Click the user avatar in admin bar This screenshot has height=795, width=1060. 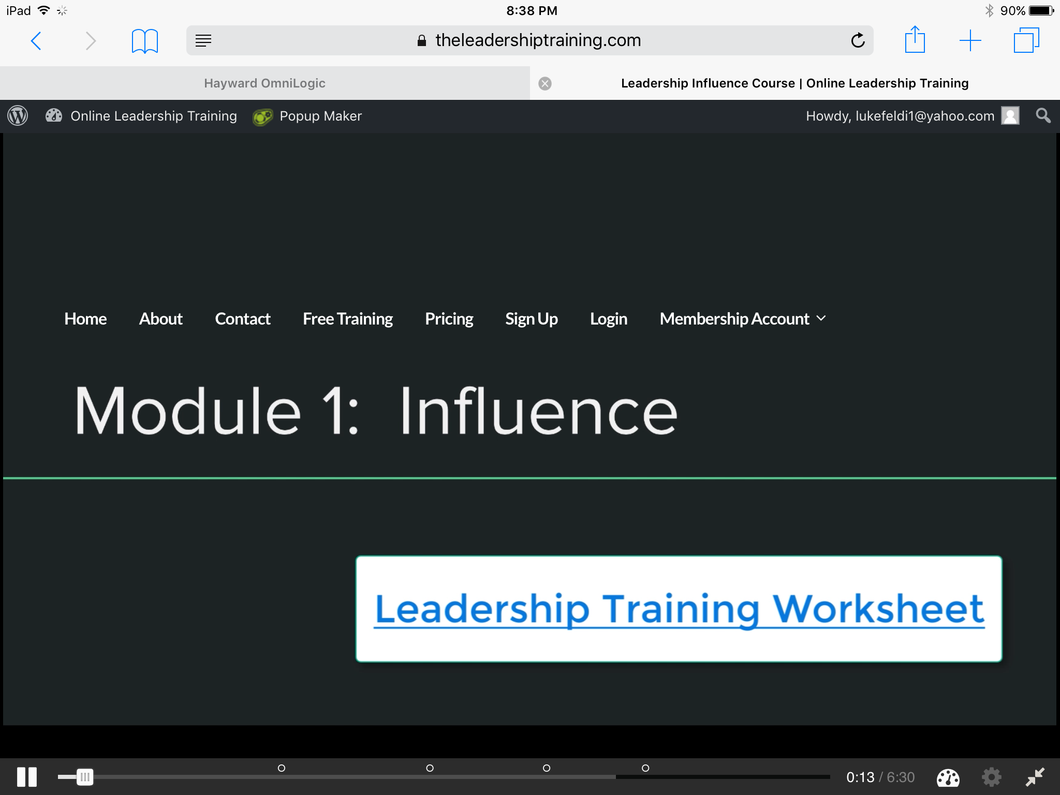pyautogui.click(x=1010, y=115)
